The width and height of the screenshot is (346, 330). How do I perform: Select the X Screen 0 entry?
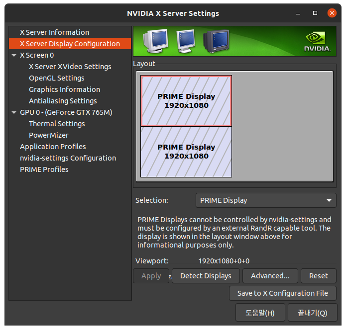point(37,55)
